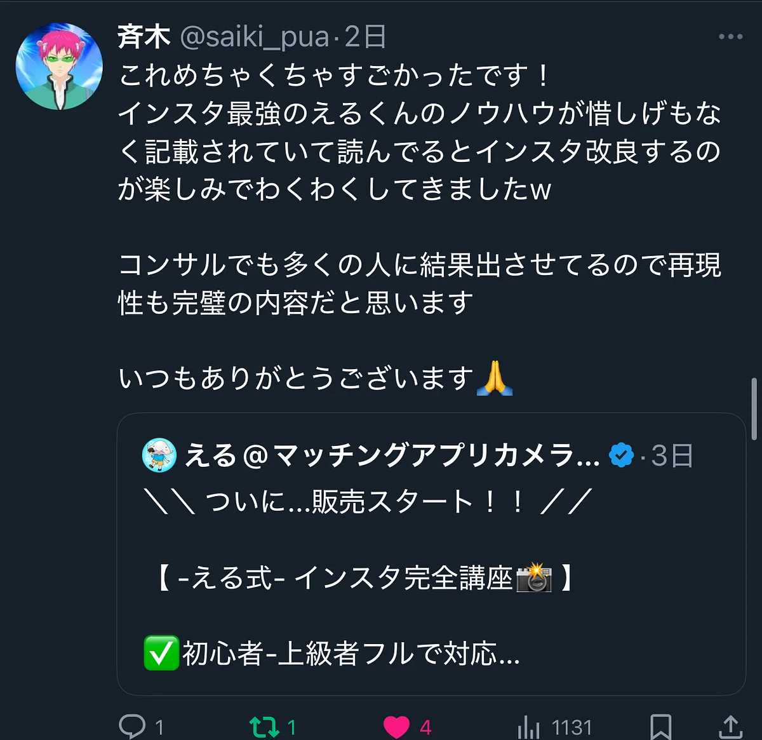Viewport: 762px width, 740px height.
Task: Click the 斉木 display name
Action: [144, 37]
